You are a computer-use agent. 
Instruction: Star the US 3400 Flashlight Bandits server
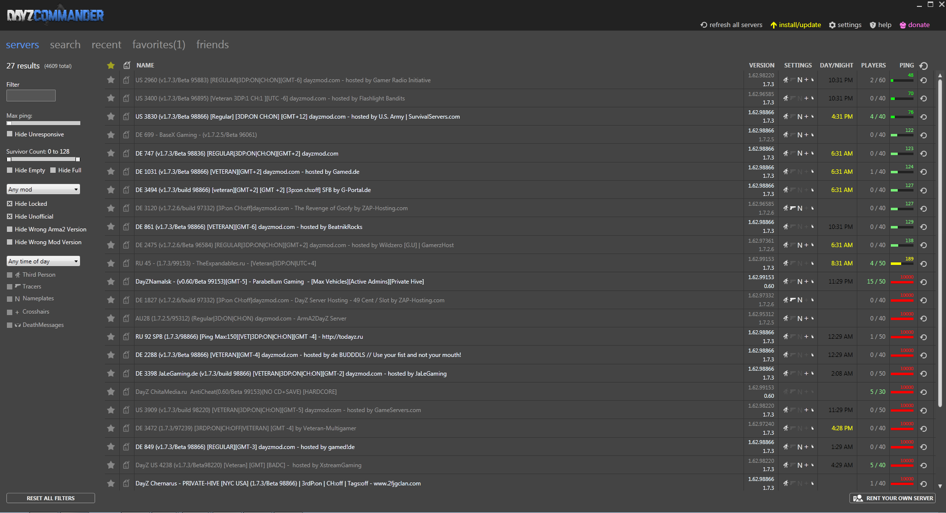click(111, 98)
